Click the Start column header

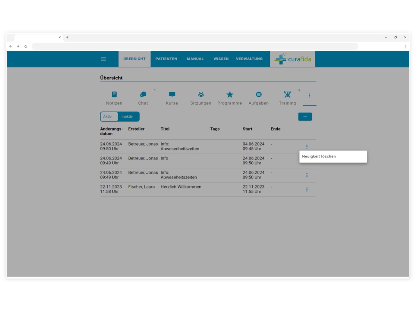click(x=248, y=129)
